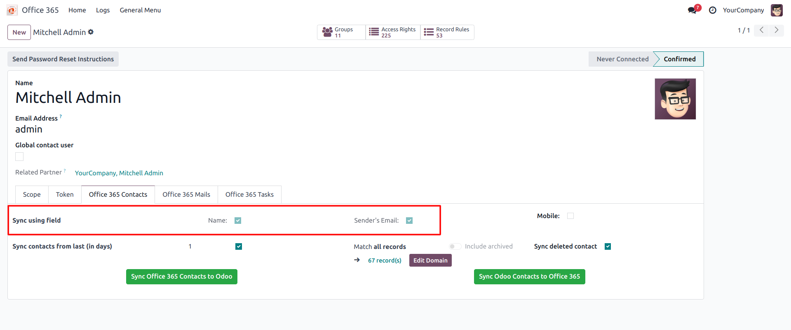The image size is (791, 330).
Task: Open the user avatar menu in navbar
Action: (777, 10)
